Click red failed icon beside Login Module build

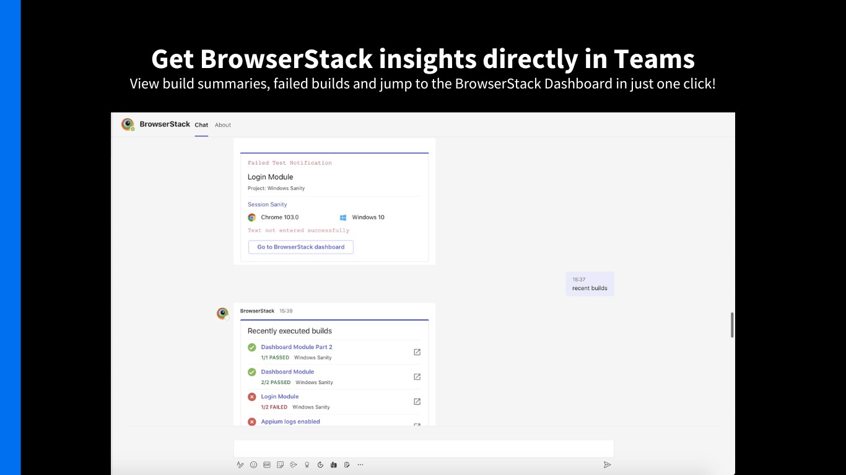pyautogui.click(x=252, y=397)
